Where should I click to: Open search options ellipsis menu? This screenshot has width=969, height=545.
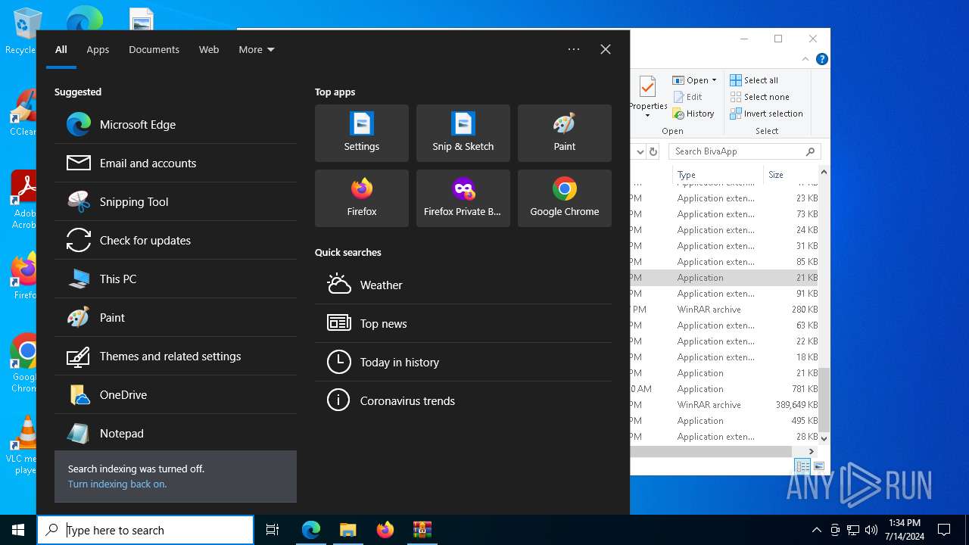click(574, 50)
